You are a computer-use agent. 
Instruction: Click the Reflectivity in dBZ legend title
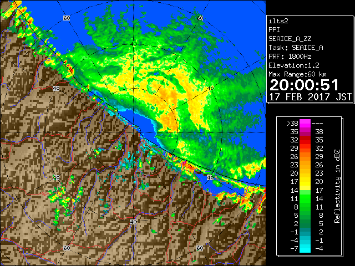pos(337,186)
